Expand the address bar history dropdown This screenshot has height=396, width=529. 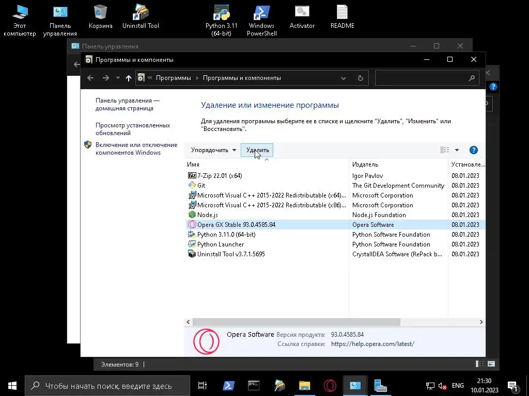tap(344, 78)
